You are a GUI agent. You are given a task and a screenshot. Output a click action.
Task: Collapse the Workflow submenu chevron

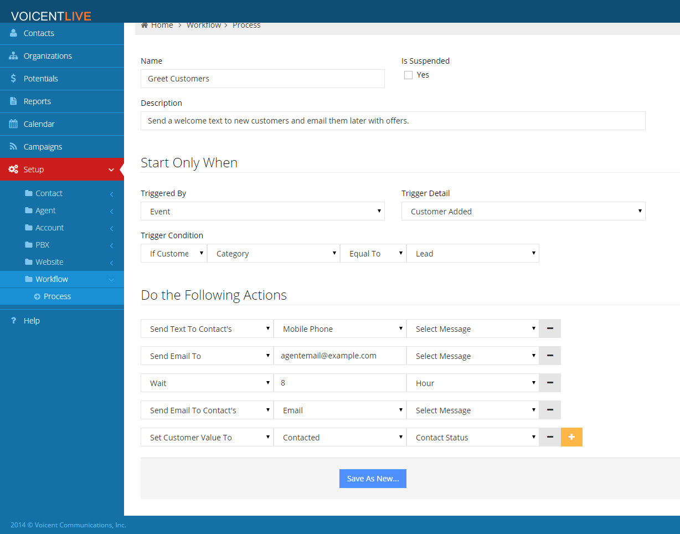coord(111,280)
